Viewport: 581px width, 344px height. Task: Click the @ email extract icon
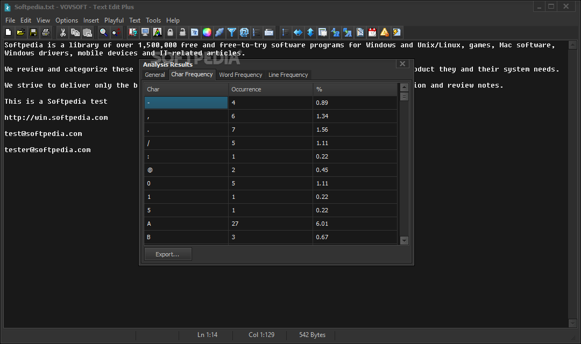(x=244, y=32)
